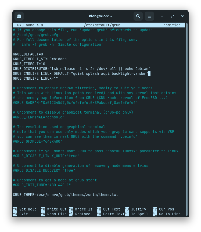Click the ^J Justify shortcut
The height and width of the screenshot is (232, 201).
[x=135, y=209]
